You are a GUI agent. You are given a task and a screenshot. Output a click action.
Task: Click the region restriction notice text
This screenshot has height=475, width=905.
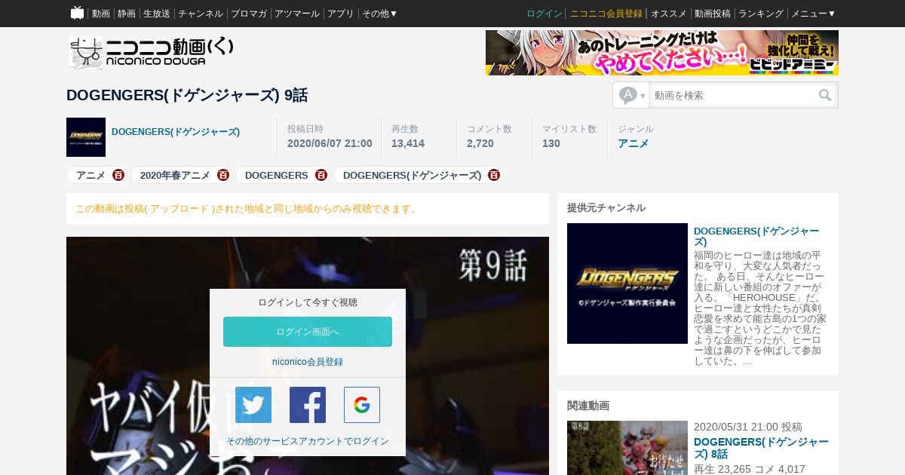point(247,209)
